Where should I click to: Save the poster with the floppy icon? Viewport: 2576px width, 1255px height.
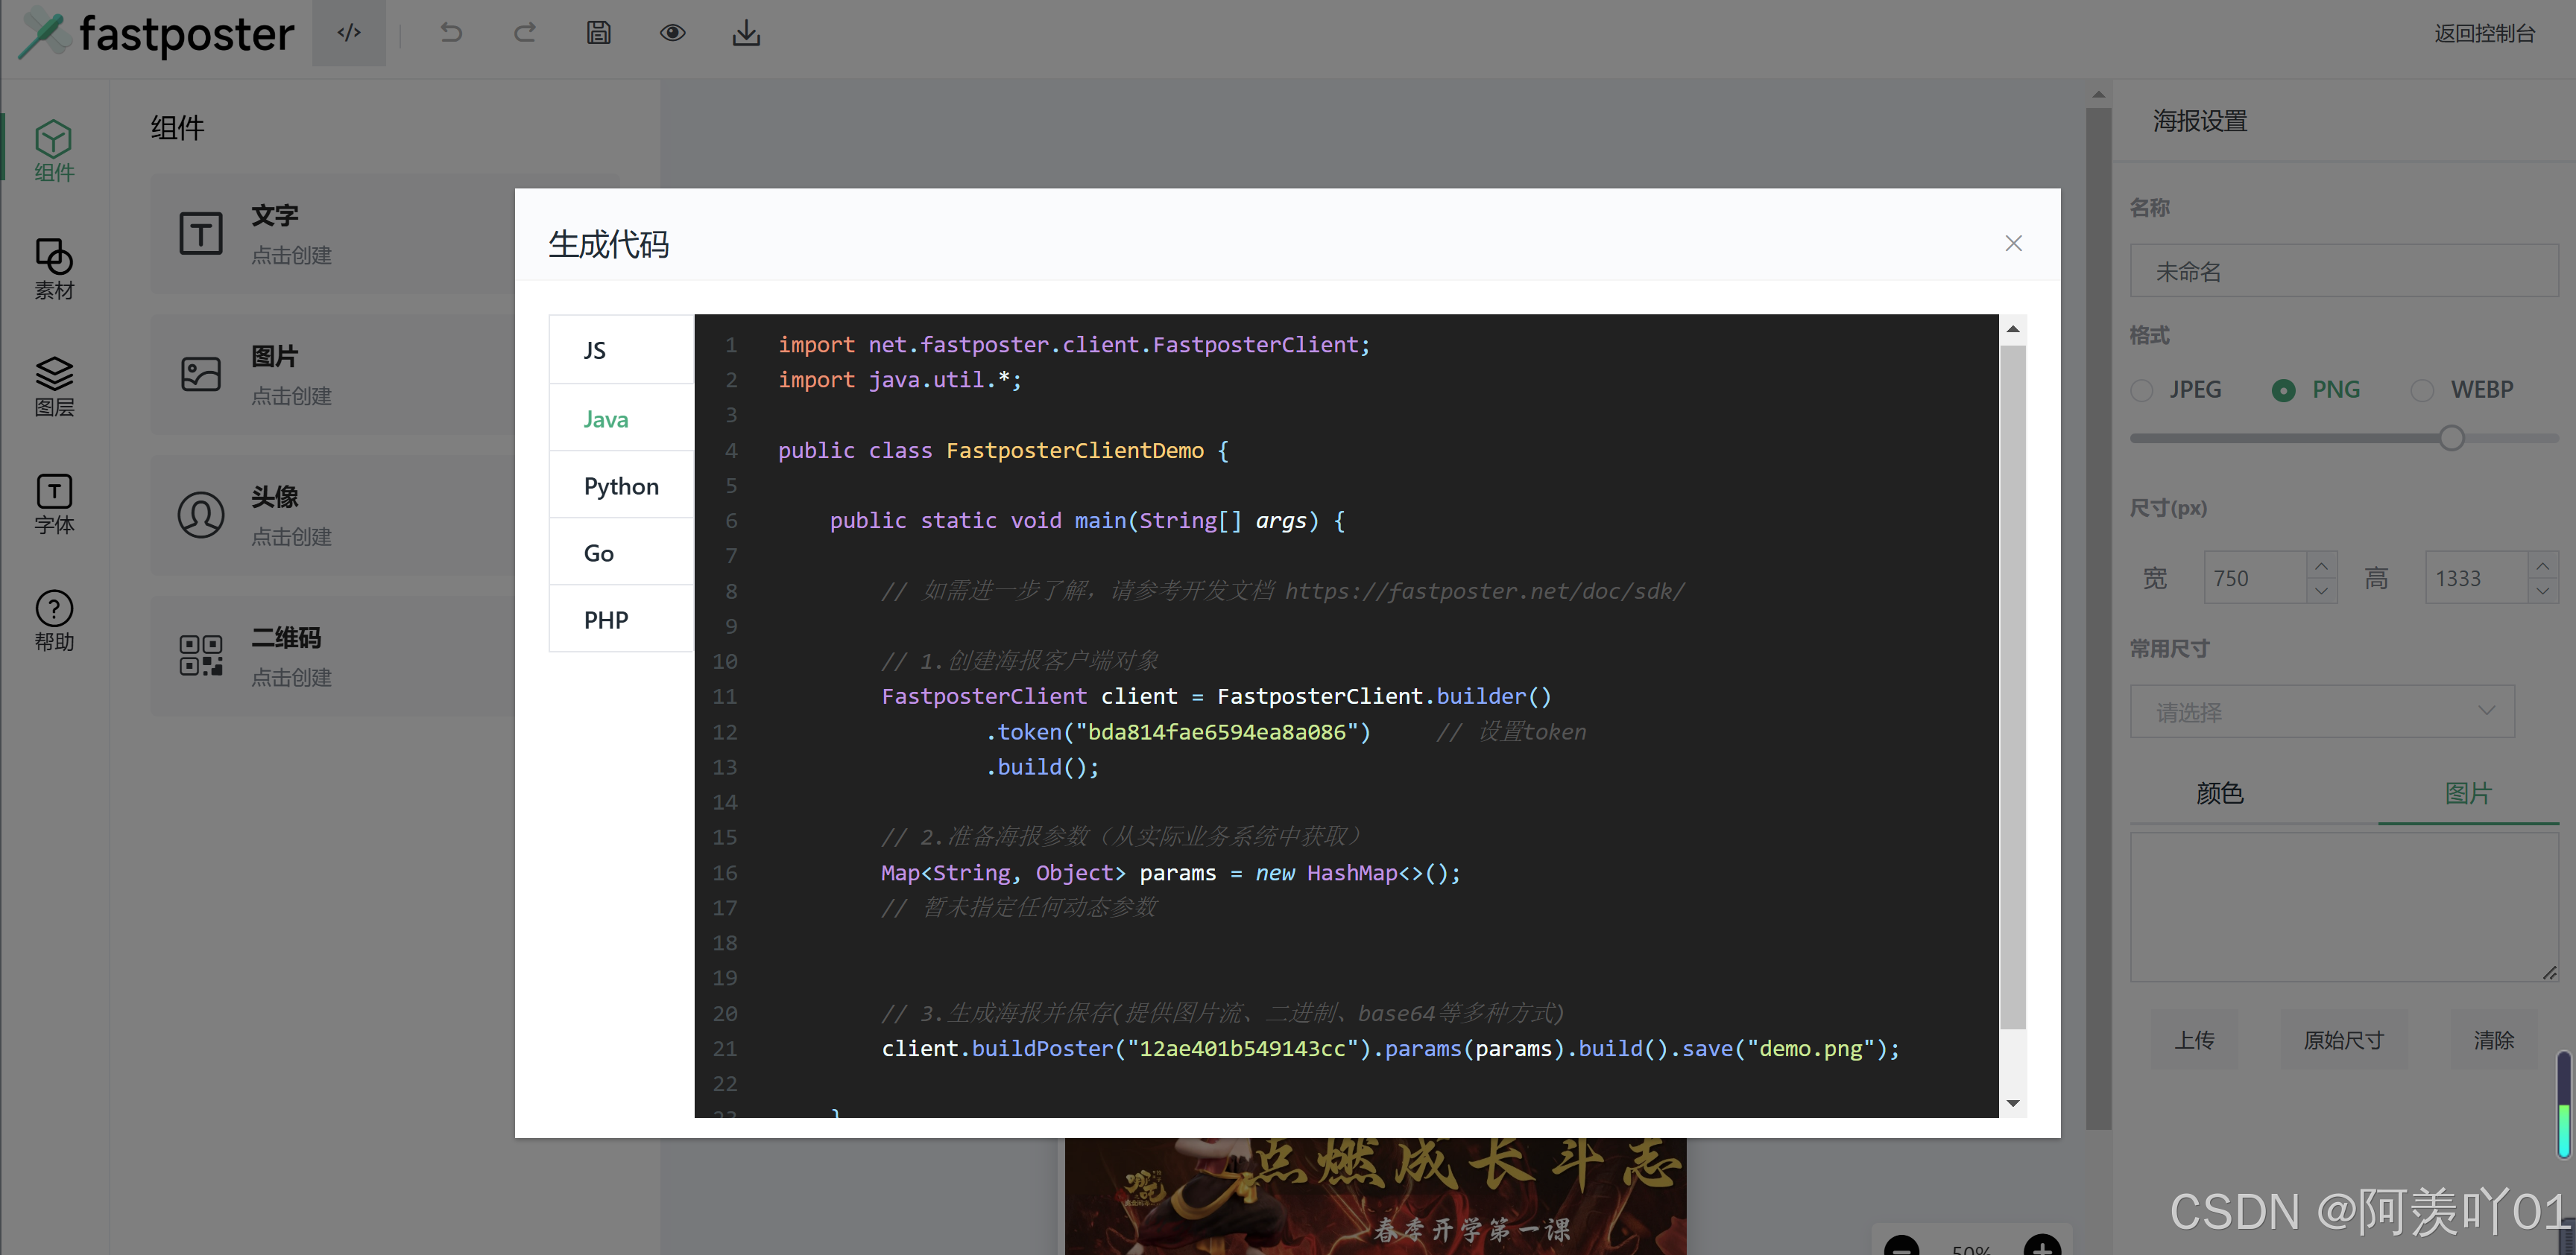598,33
